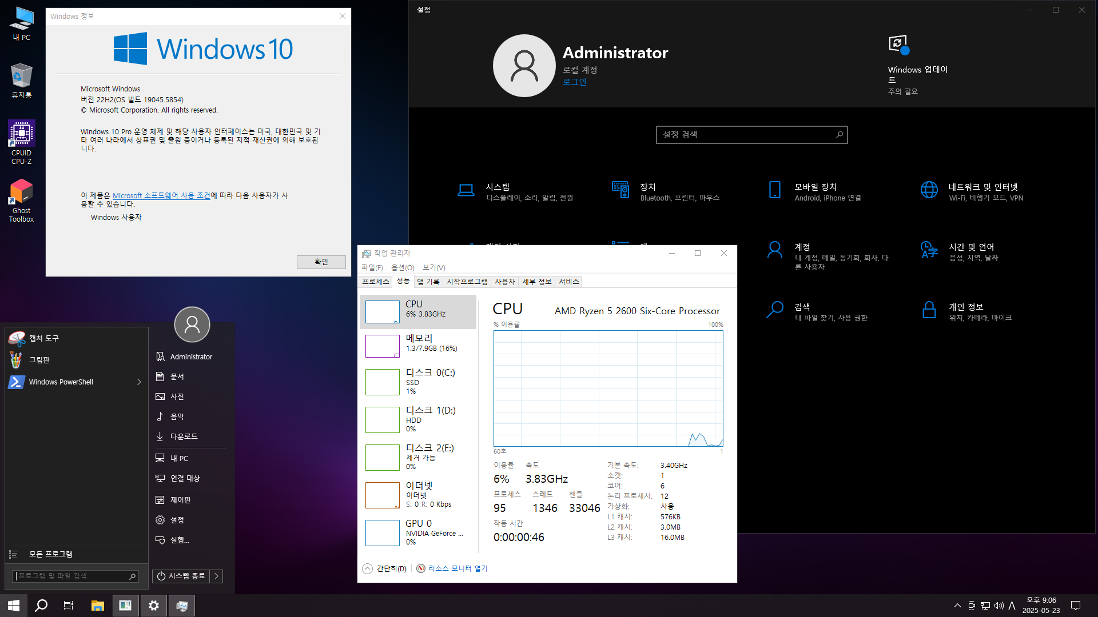Click 확인 button in Windows 정보 dialog
Image resolution: width=1098 pixels, height=617 pixels.
tap(321, 262)
